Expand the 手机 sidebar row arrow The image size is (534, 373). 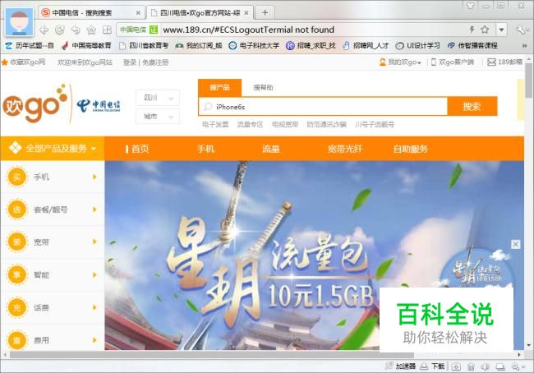[94, 177]
